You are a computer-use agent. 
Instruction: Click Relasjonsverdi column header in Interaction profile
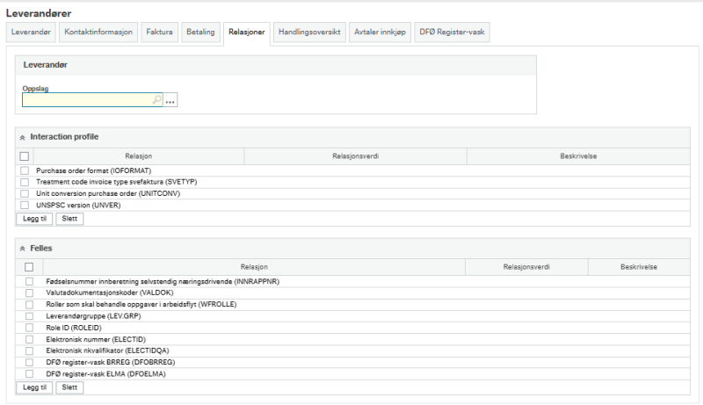[x=356, y=156]
